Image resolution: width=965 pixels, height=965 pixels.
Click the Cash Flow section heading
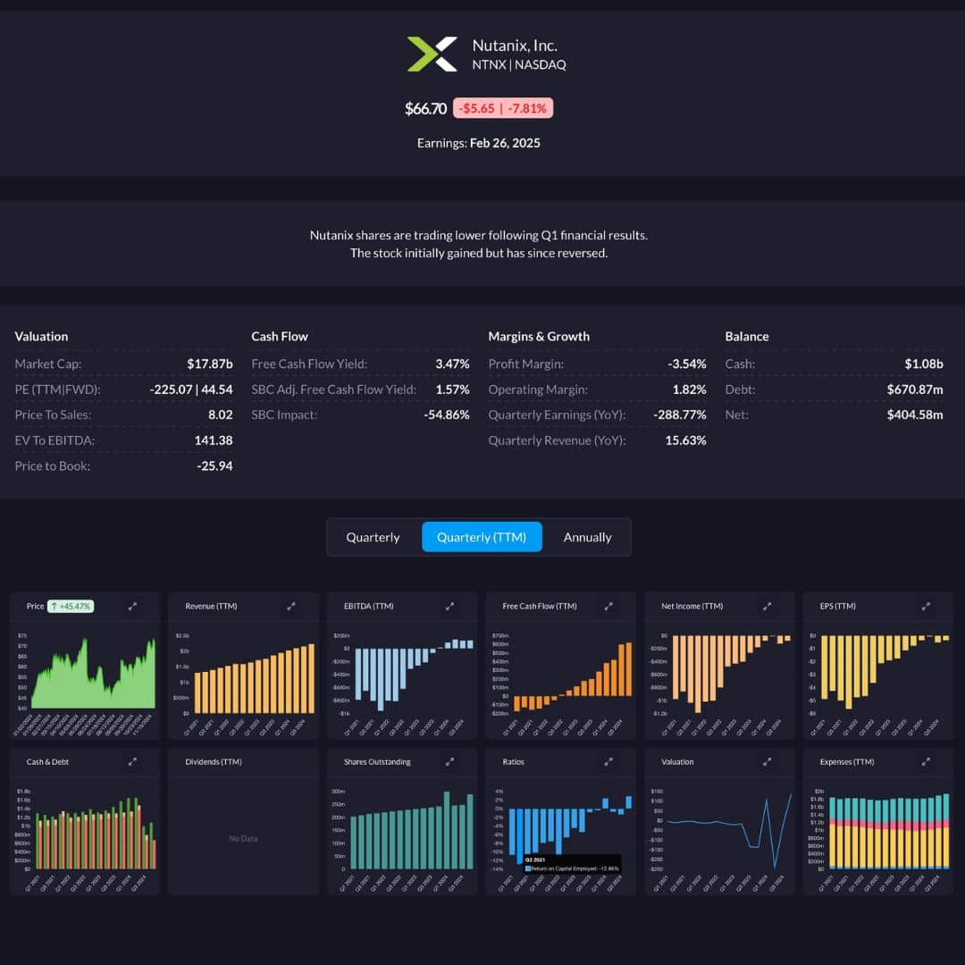pyautogui.click(x=280, y=337)
